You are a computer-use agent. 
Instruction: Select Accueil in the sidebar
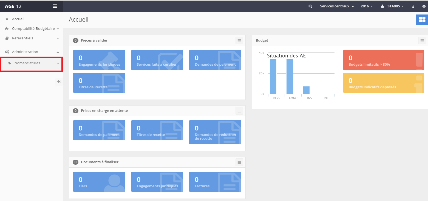pyautogui.click(x=18, y=19)
